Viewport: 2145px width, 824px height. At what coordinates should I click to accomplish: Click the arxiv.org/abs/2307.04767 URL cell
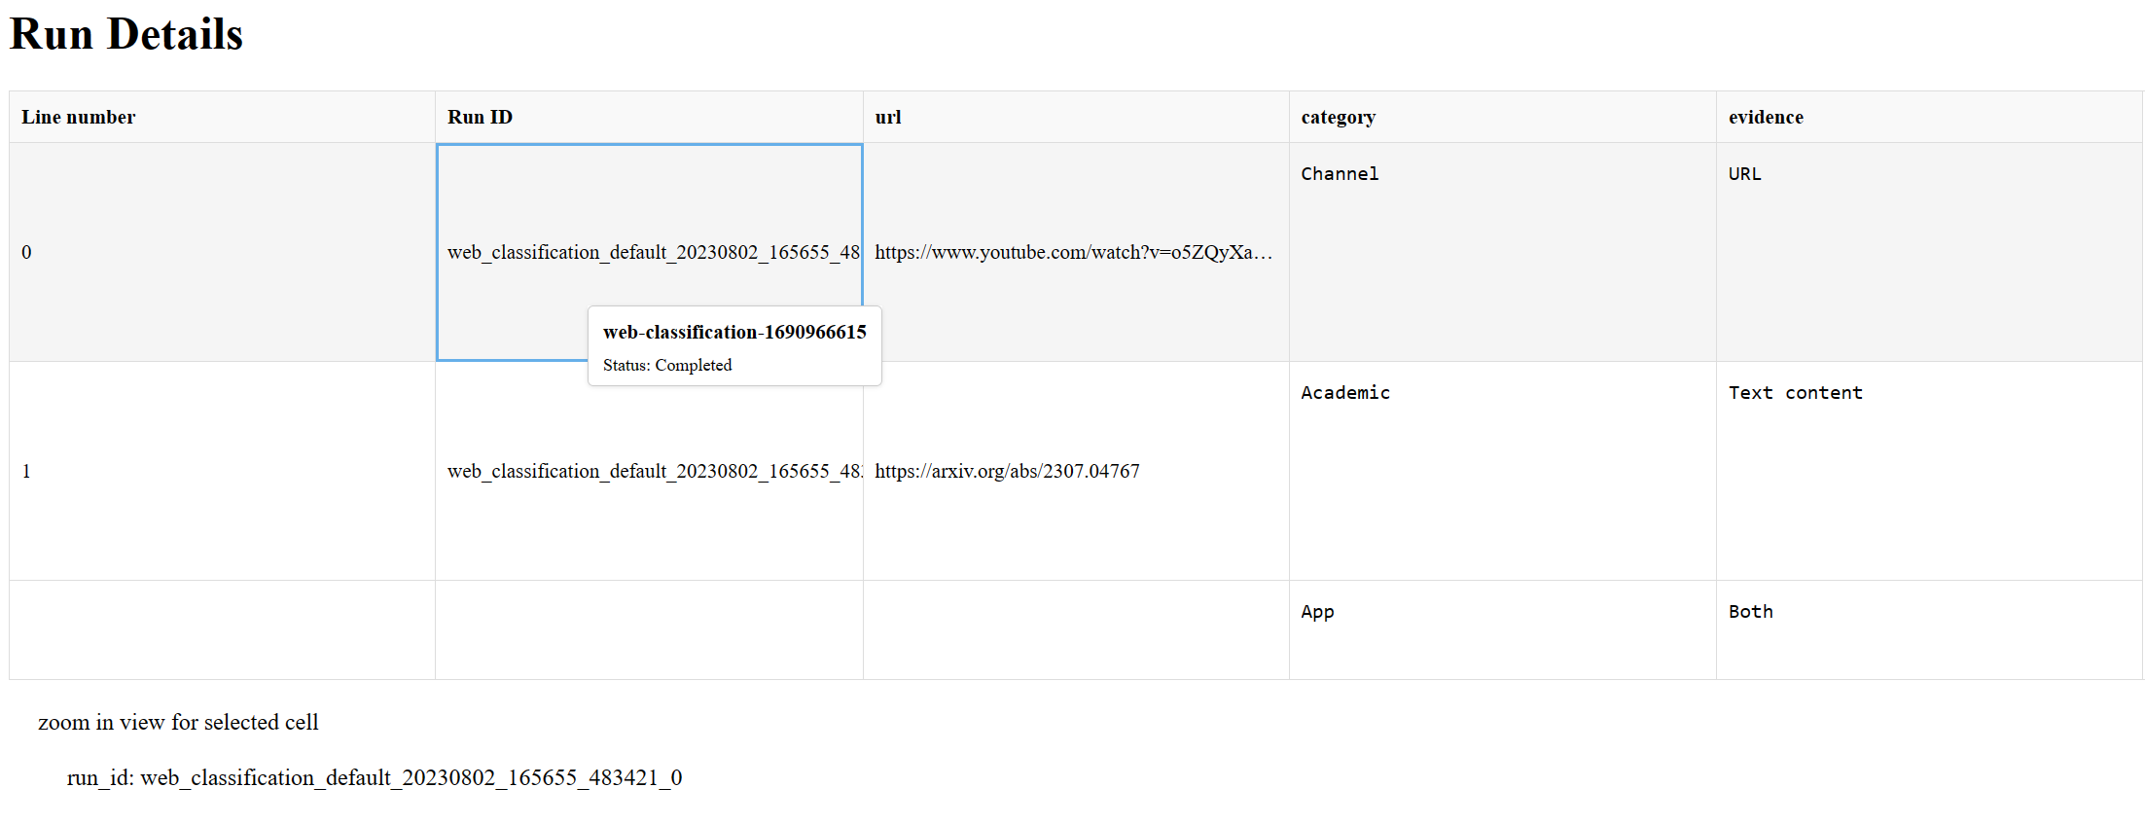(1076, 471)
